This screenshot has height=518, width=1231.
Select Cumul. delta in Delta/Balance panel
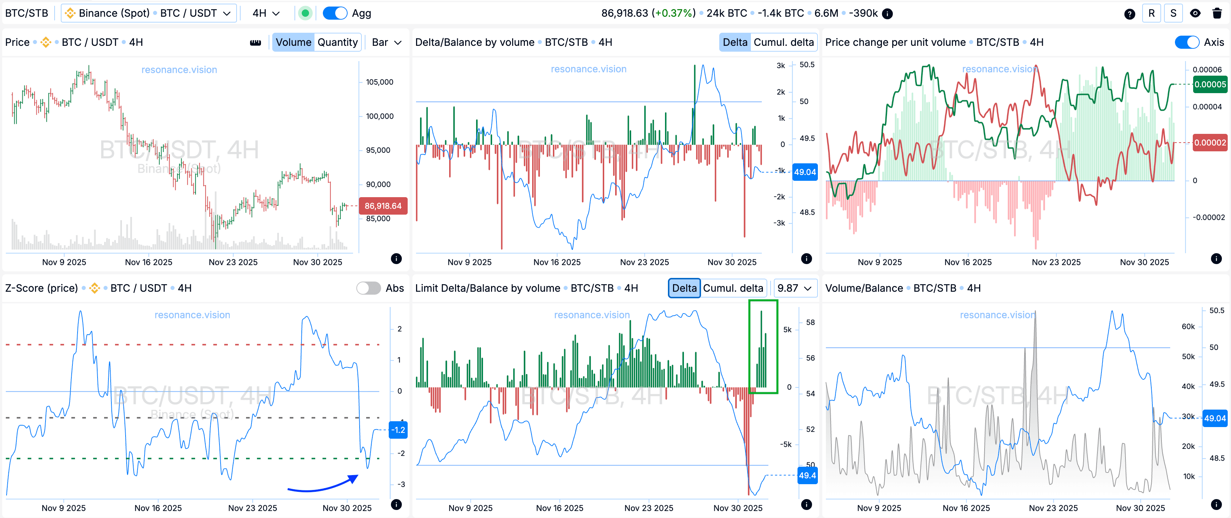click(x=783, y=43)
